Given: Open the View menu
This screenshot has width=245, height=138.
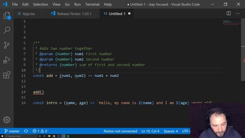Looking at the screenshot, I should click(56, 4).
